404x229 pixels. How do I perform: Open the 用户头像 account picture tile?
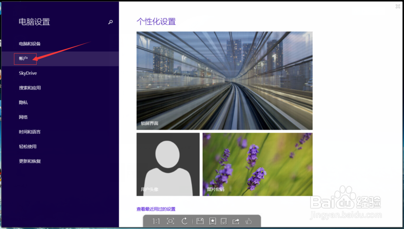pos(168,164)
